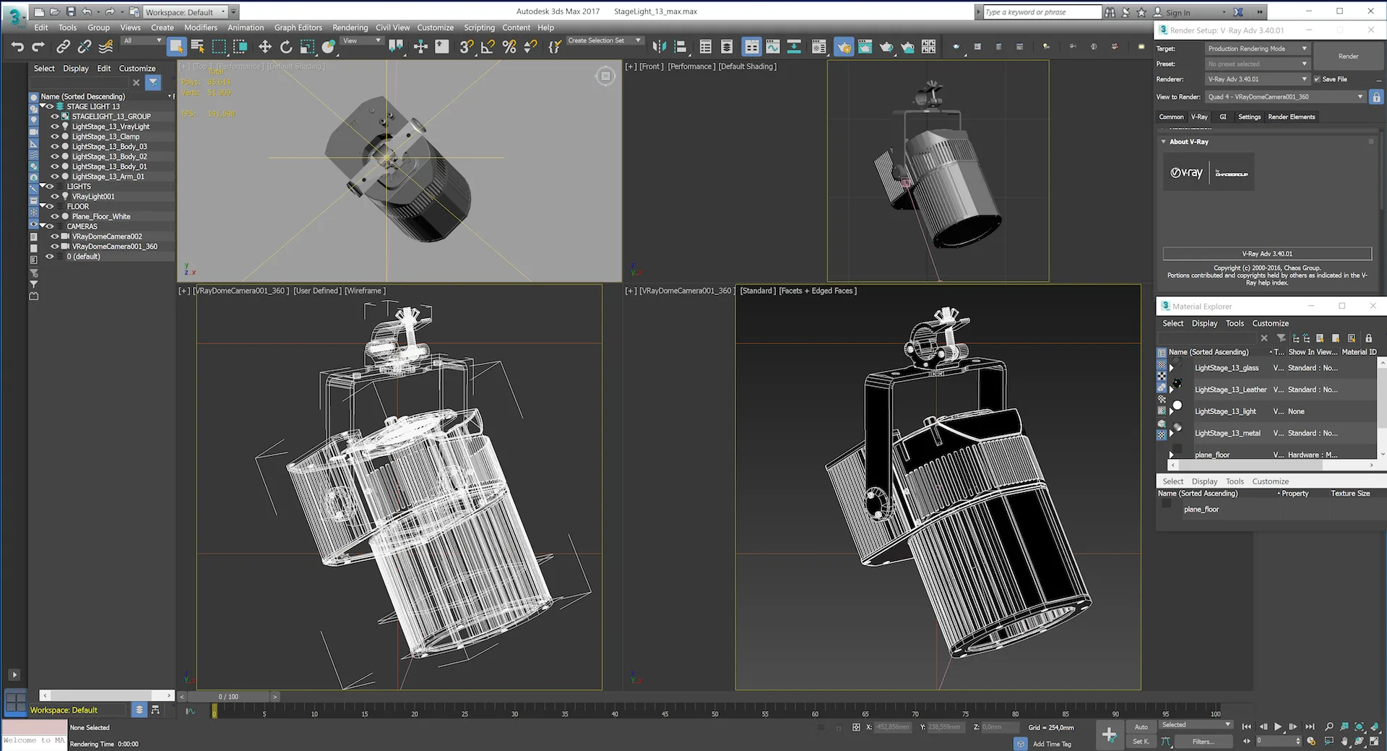Viewport: 1387px width, 751px height.
Task: Open Render Setup teapot icon
Action: coord(844,47)
